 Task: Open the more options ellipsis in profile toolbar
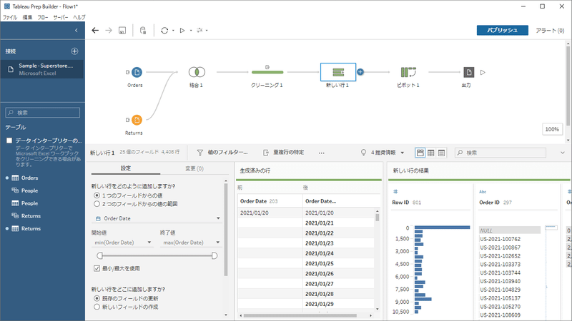point(321,153)
